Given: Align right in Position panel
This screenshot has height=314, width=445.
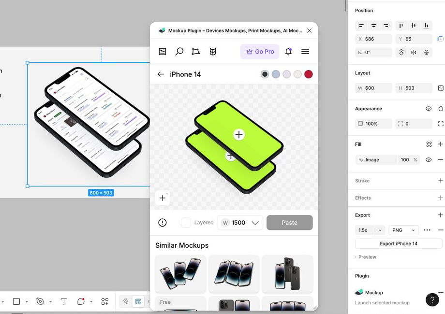Looking at the screenshot, I should [x=386, y=26].
